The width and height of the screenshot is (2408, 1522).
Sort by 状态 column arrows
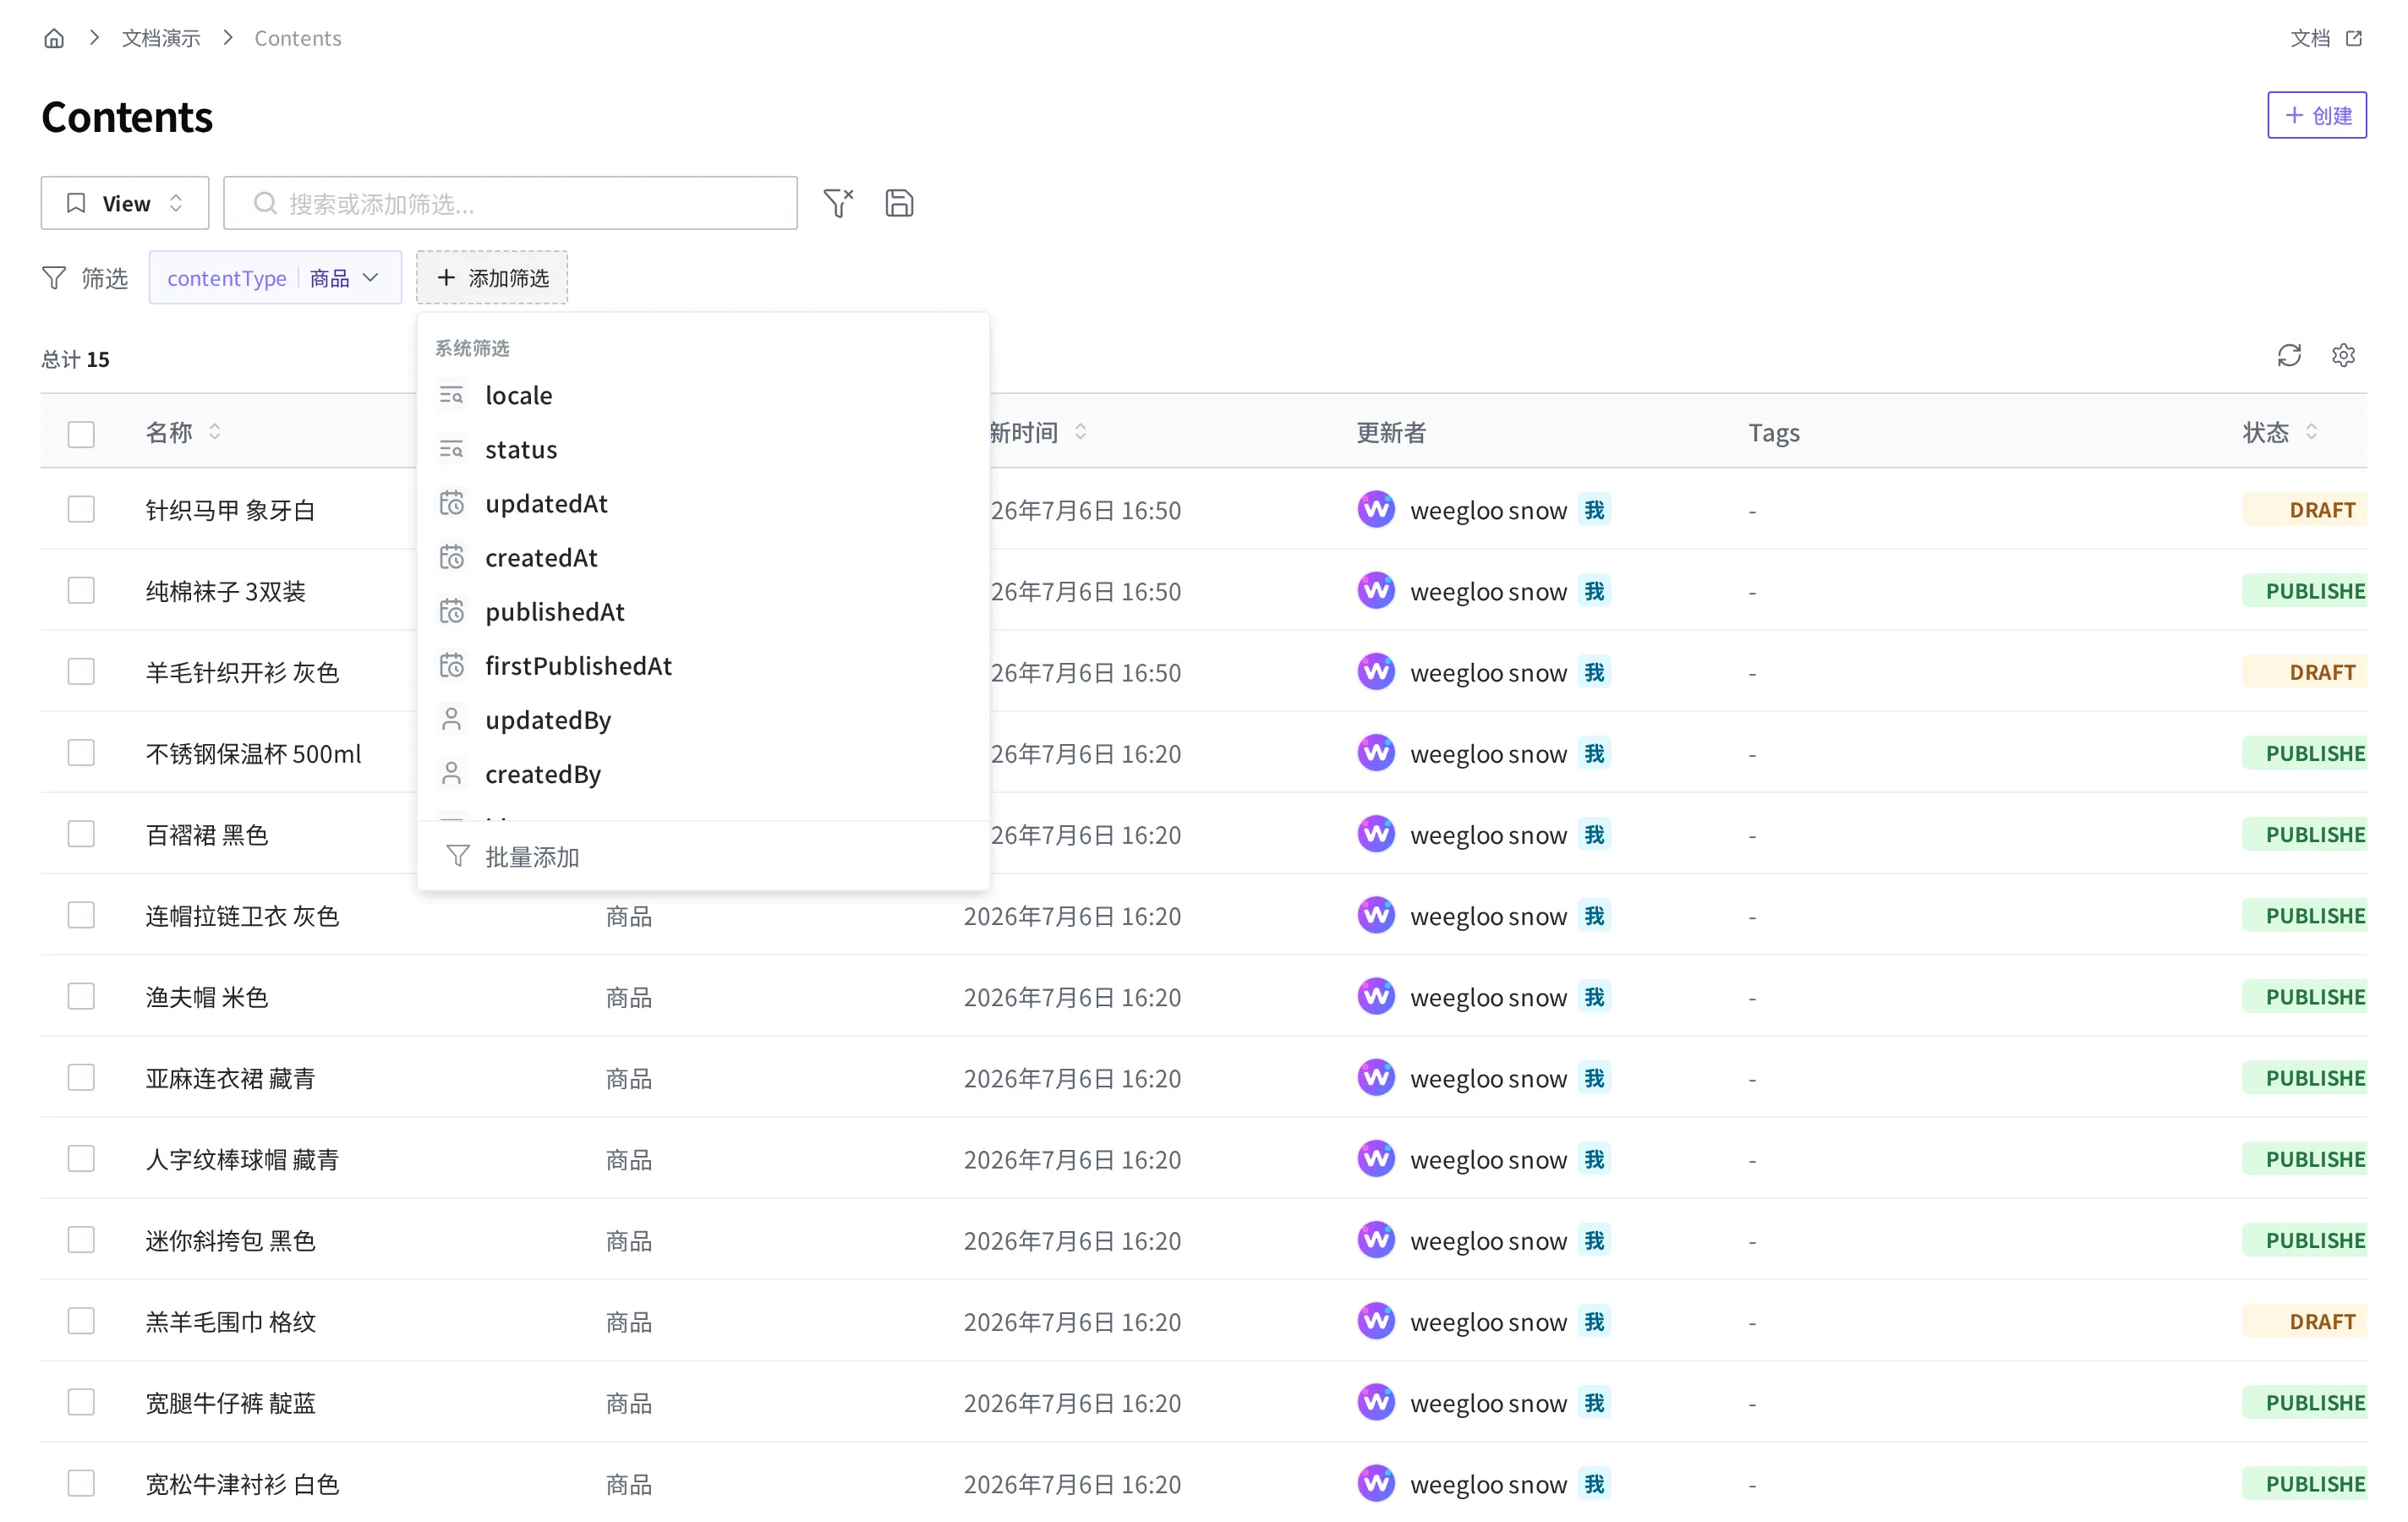tap(2311, 432)
